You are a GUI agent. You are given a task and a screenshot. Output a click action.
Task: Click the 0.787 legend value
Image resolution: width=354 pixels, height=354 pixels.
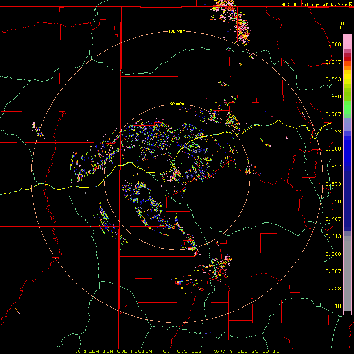point(333,114)
